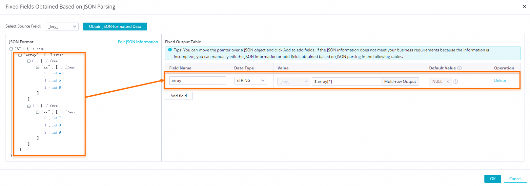Click Obtain JSON-formatted Data button

pyautogui.click(x=115, y=27)
